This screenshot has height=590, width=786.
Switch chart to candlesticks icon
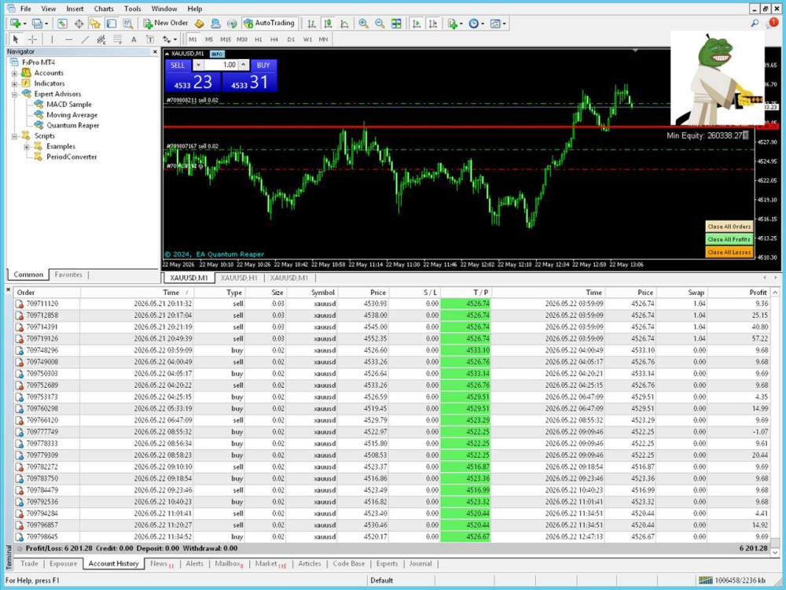[x=328, y=23]
